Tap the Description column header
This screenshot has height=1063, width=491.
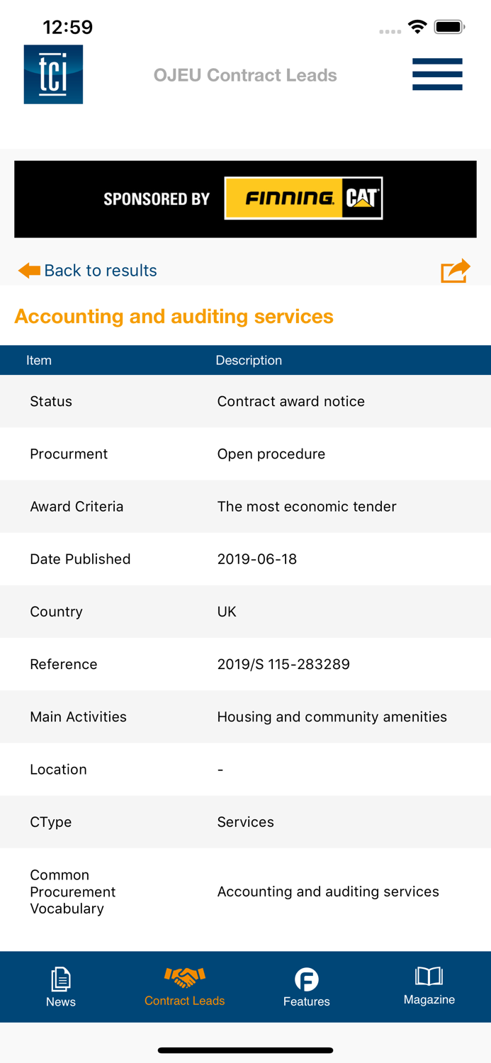(x=249, y=360)
